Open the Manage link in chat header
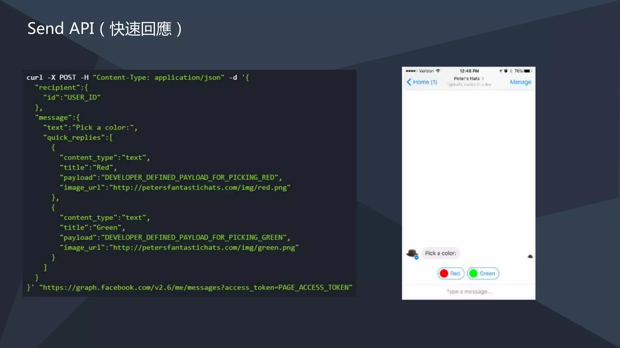Image resolution: width=620 pixels, height=348 pixels. 520,82
